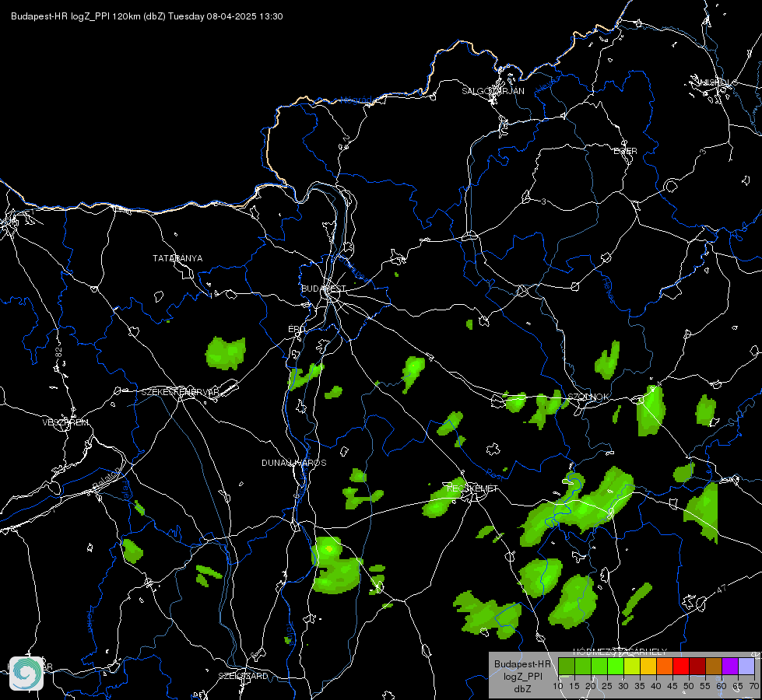Click the VESZPREM city label

coord(65,422)
